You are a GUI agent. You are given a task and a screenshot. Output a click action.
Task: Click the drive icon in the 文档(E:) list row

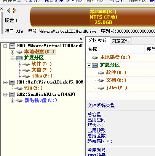(101, 80)
